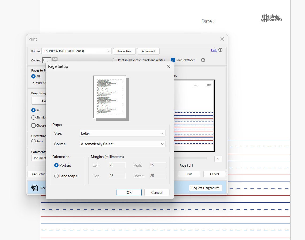Select the Landscape orientation radio button
Image resolution: width=305 pixels, height=240 pixels.
click(56, 176)
